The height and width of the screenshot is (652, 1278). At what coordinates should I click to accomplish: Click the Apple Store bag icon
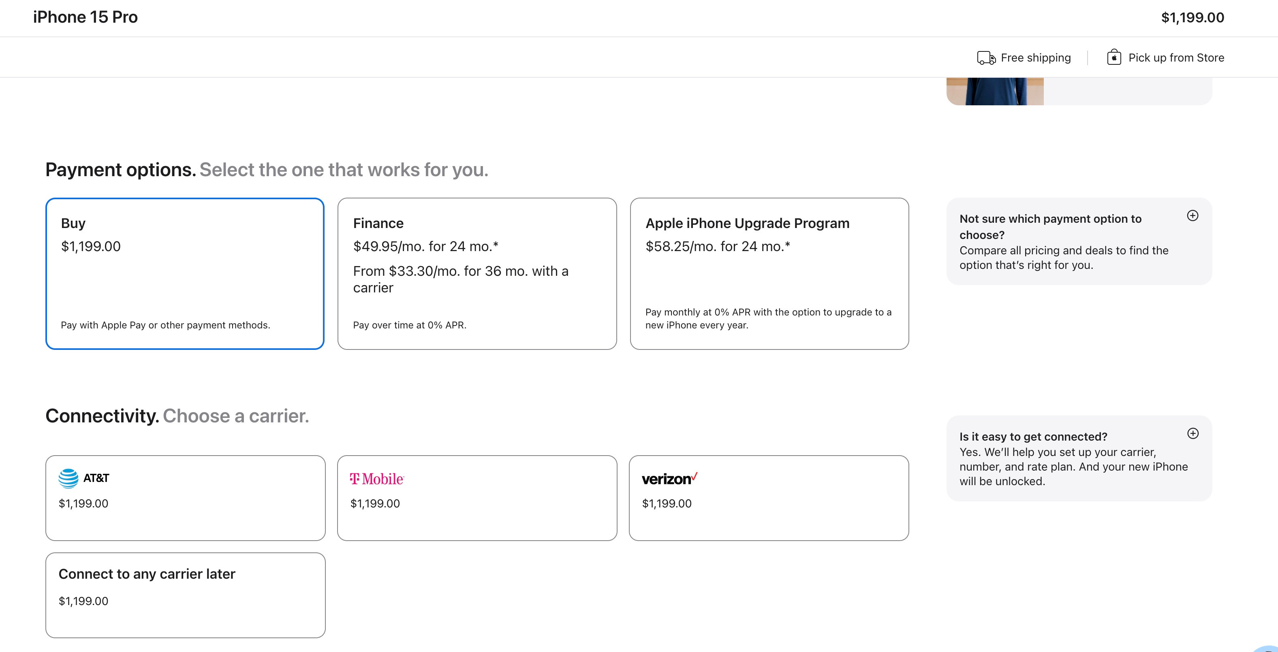point(1114,58)
